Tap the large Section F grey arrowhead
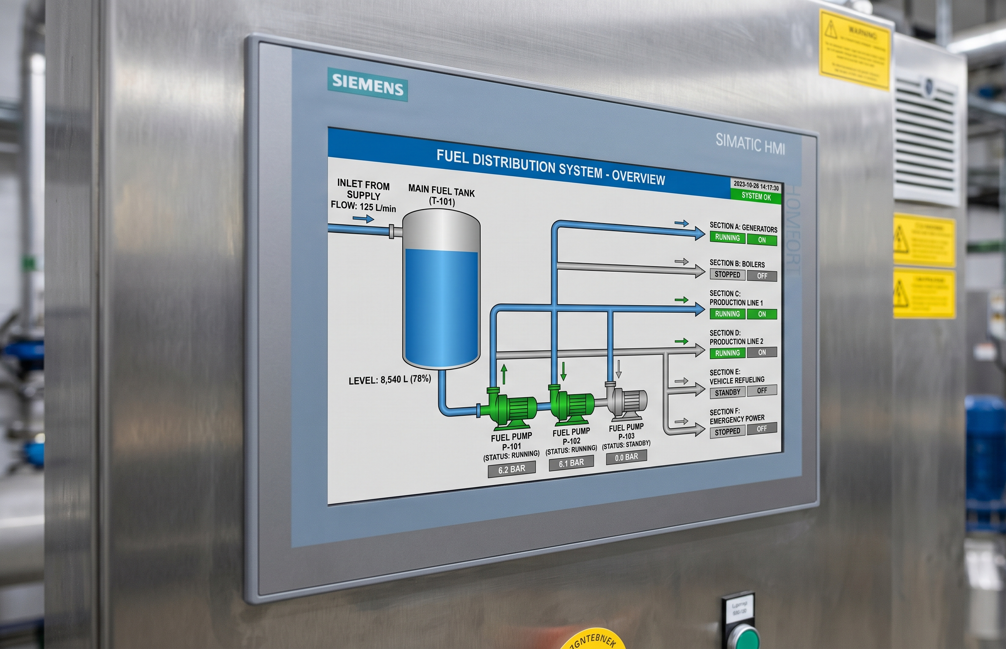The height and width of the screenshot is (649, 1006). click(699, 429)
